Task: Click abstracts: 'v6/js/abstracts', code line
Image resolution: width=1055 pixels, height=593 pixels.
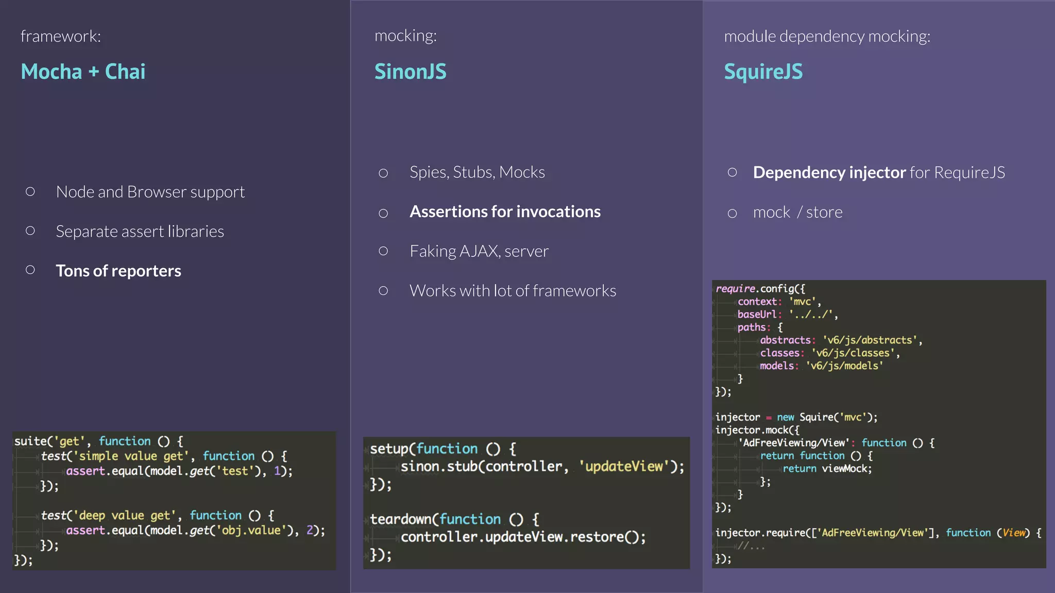Action: [x=841, y=340]
